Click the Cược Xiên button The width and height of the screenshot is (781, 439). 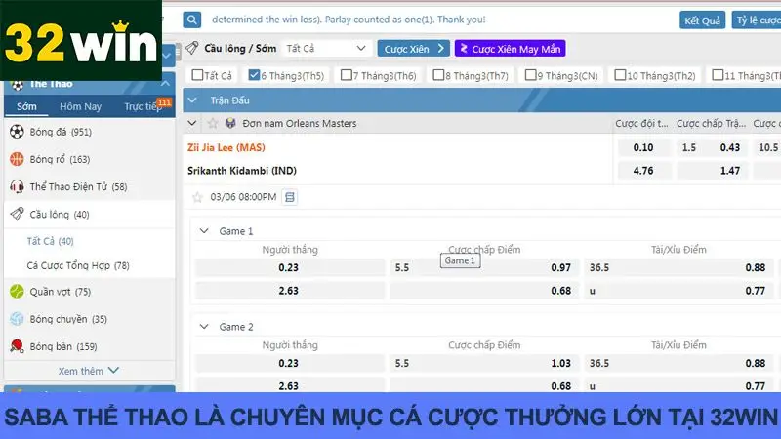[413, 48]
